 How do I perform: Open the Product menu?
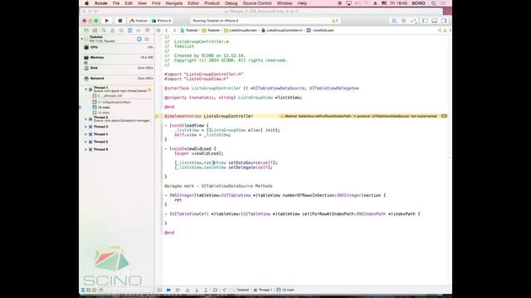(x=212, y=3)
